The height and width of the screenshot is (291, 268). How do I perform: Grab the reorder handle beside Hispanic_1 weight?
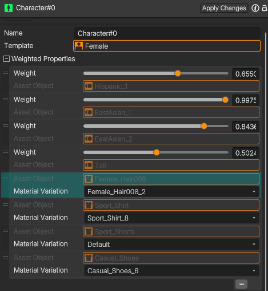pyautogui.click(x=6, y=73)
